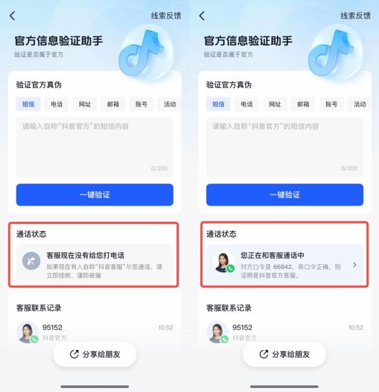
Task: Click 一键验证 button on left screen
Action: click(94, 195)
